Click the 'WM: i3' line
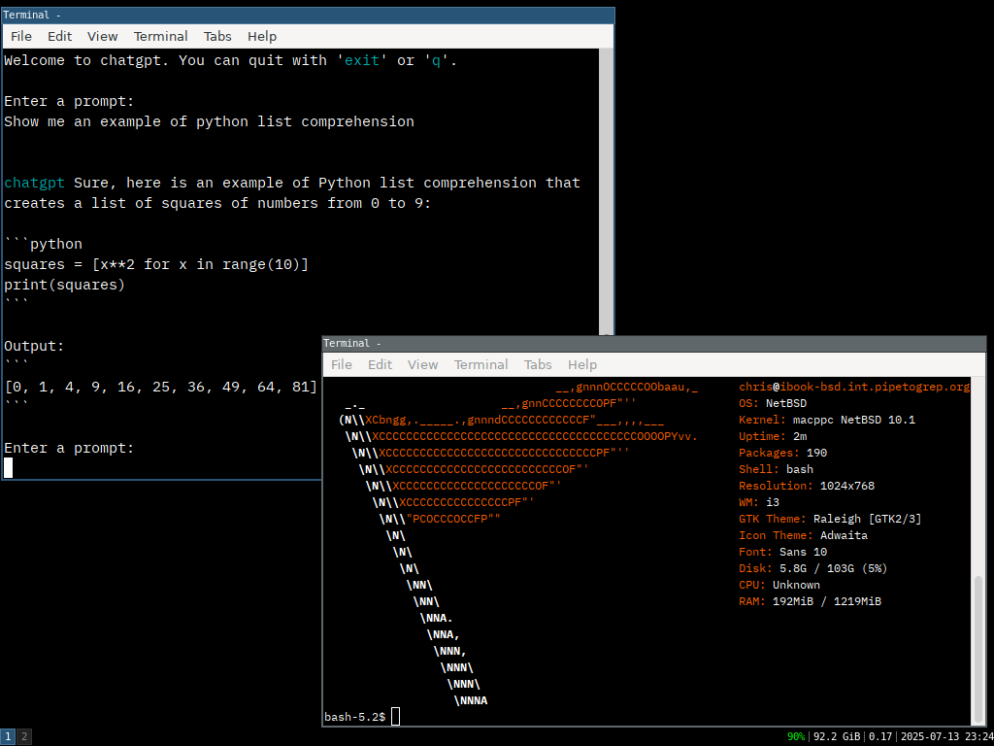 pyautogui.click(x=759, y=502)
